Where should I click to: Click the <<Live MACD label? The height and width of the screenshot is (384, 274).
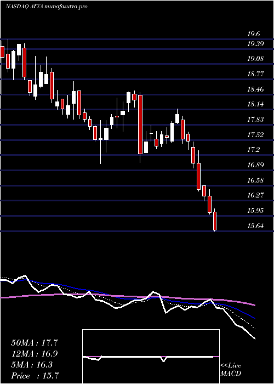pos(231,370)
